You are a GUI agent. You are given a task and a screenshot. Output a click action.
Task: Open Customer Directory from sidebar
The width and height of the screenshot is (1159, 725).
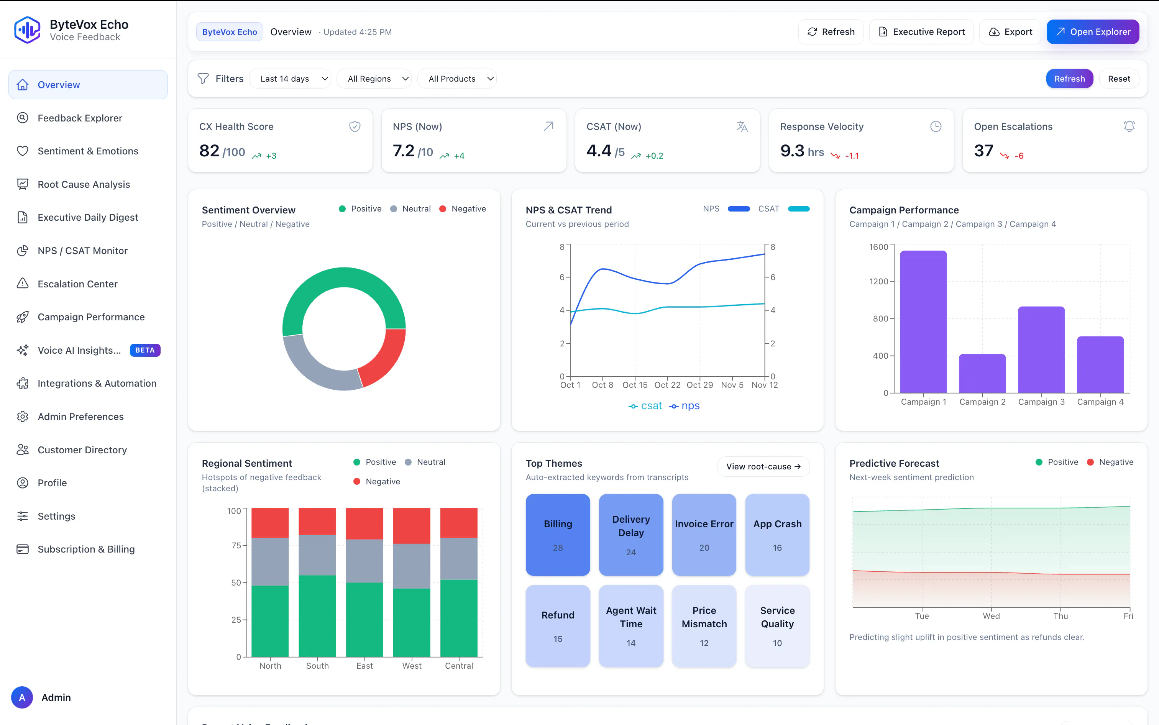(x=88, y=450)
